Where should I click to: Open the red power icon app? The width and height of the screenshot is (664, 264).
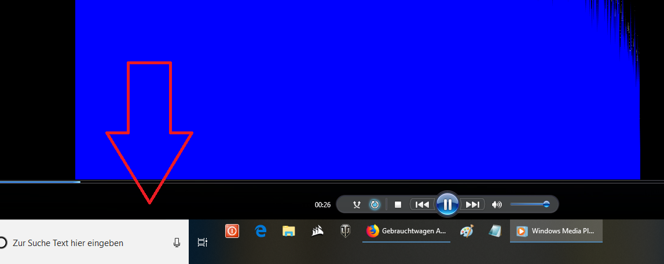point(232,231)
